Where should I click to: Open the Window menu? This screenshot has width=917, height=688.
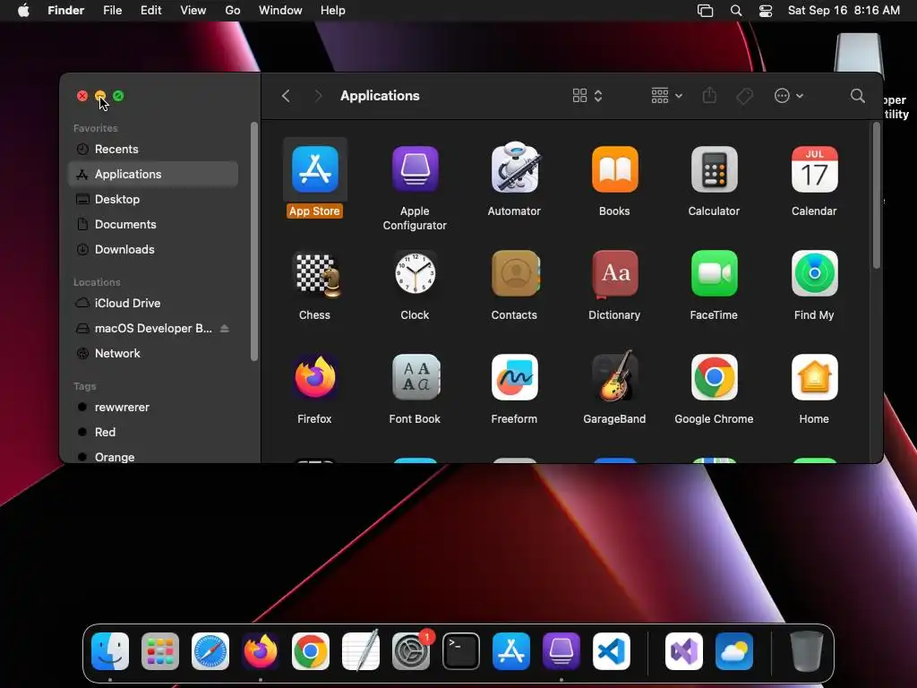tap(280, 11)
